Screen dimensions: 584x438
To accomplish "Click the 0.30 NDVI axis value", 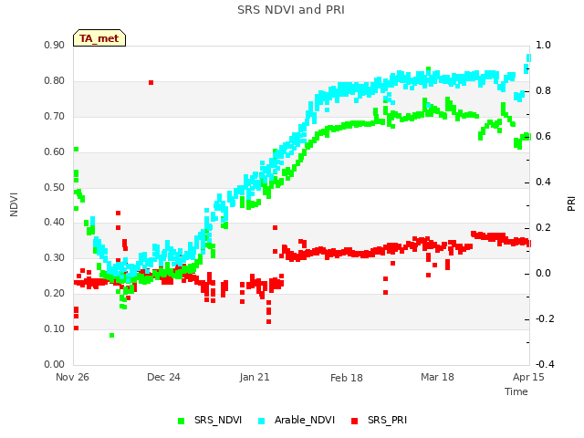I will (55, 257).
